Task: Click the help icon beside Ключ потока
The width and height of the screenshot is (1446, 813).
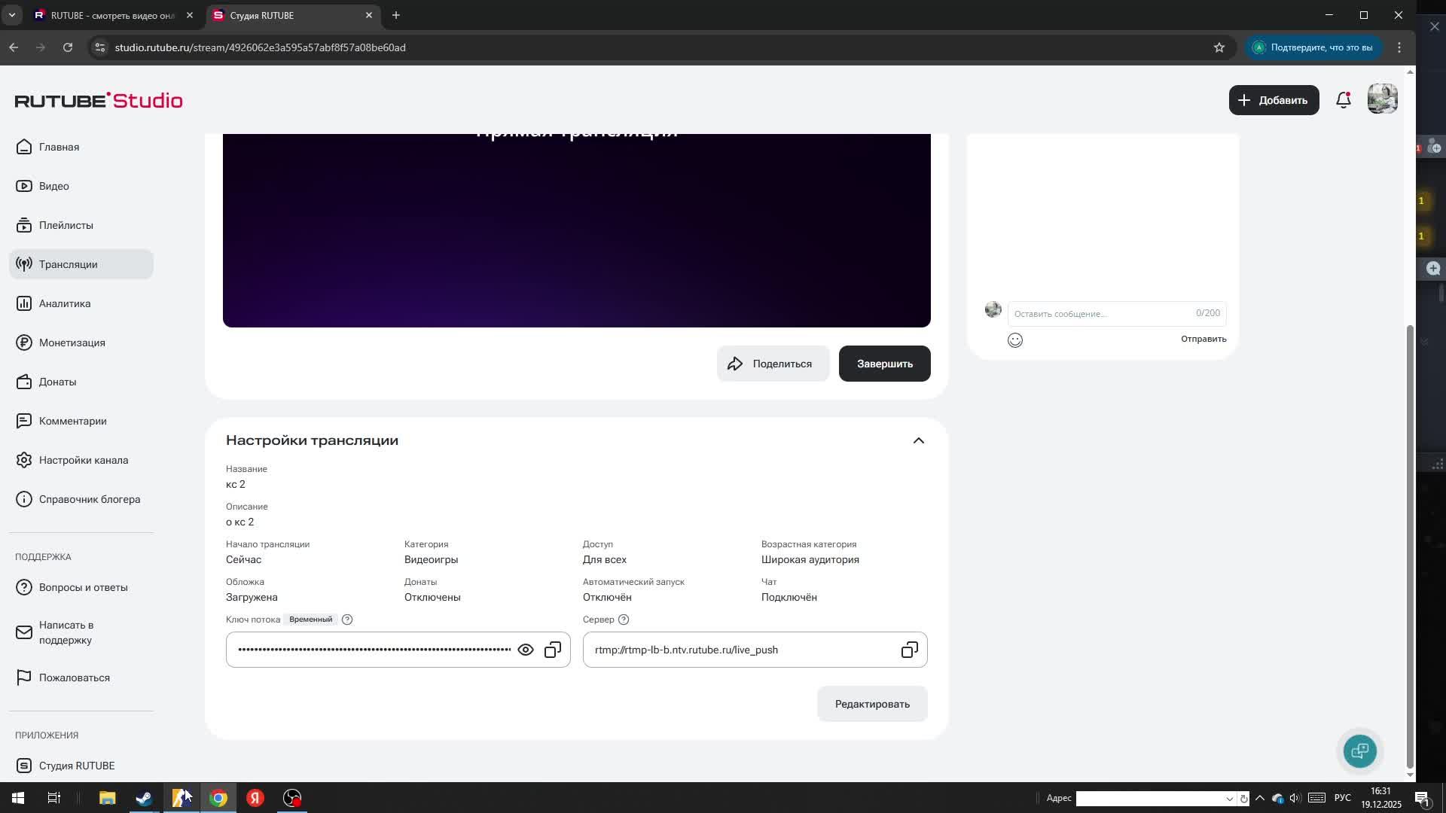Action: [x=347, y=620]
